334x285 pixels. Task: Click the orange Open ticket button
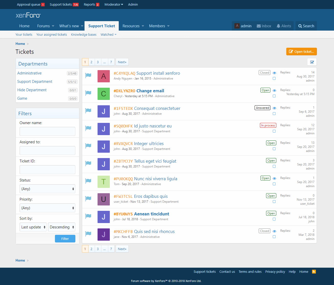tap(301, 51)
